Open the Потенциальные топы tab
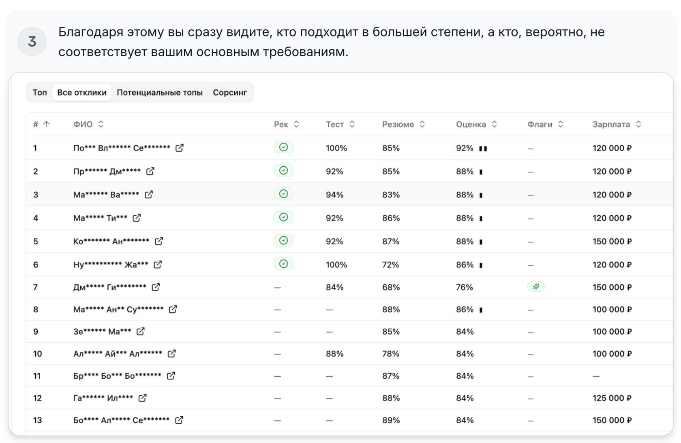Screen dimensions: 681x443 (x=159, y=93)
